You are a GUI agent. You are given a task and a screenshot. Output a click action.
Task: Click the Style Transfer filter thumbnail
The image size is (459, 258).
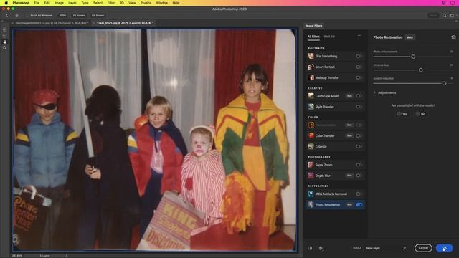(311, 107)
